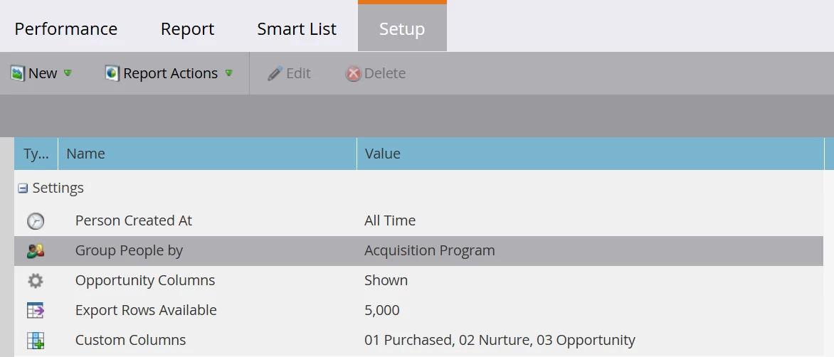This screenshot has height=357, width=834.
Task: Click the Edit pencil icon
Action: [275, 73]
